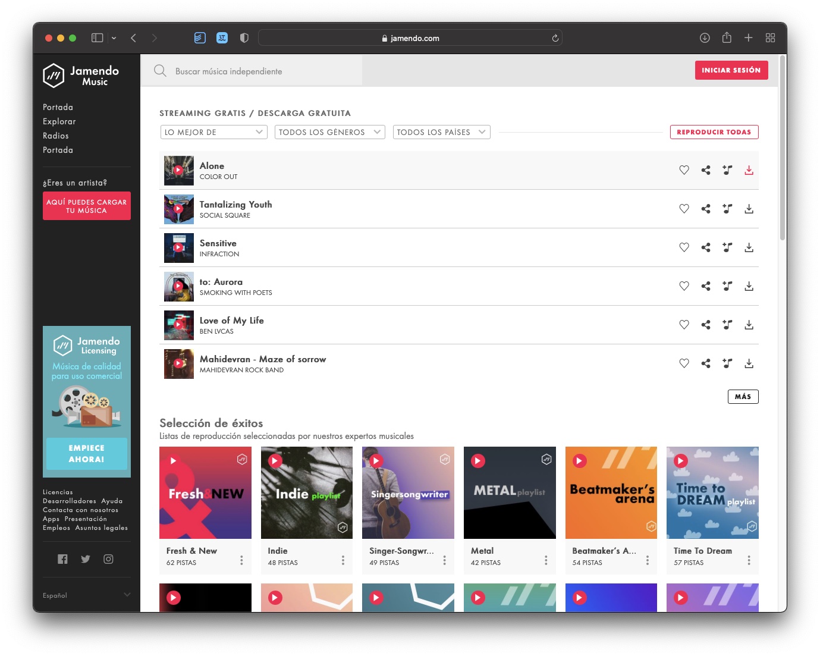Screen dimensions: 820x656
Task: Click the Más button
Action: click(x=743, y=397)
